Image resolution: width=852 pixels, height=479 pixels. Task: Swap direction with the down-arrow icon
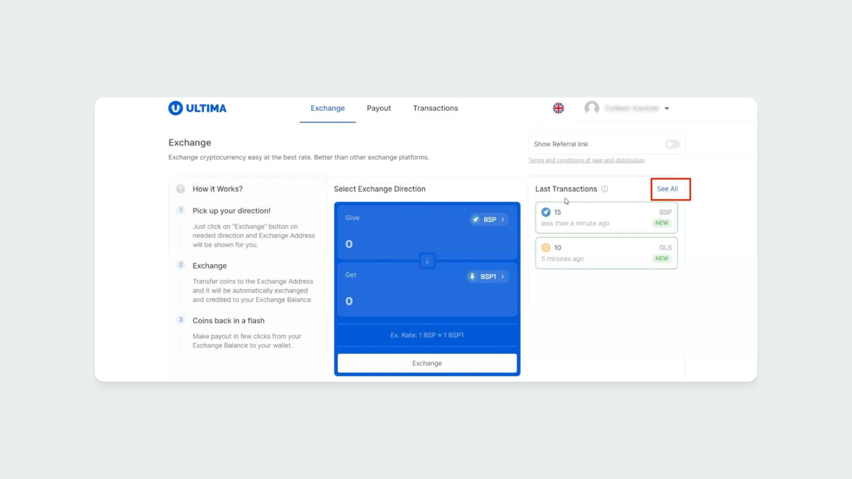(x=427, y=261)
